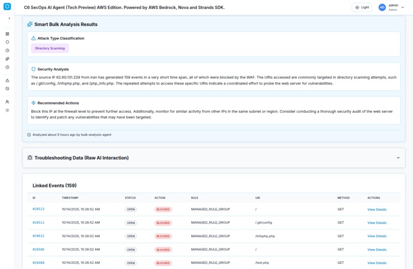413x269 pixels.
Task: Click the AD user avatar
Action: [382, 7]
